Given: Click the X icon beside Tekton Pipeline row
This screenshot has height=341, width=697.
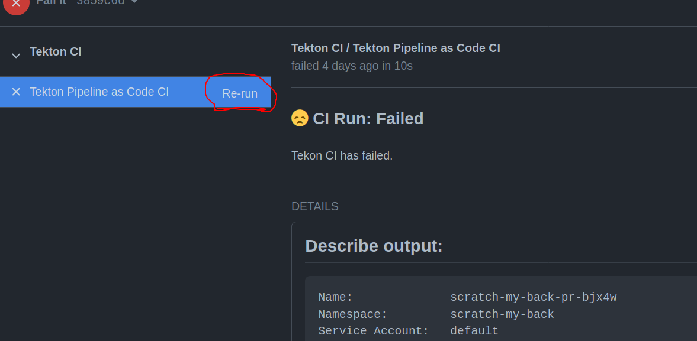Looking at the screenshot, I should [16, 92].
